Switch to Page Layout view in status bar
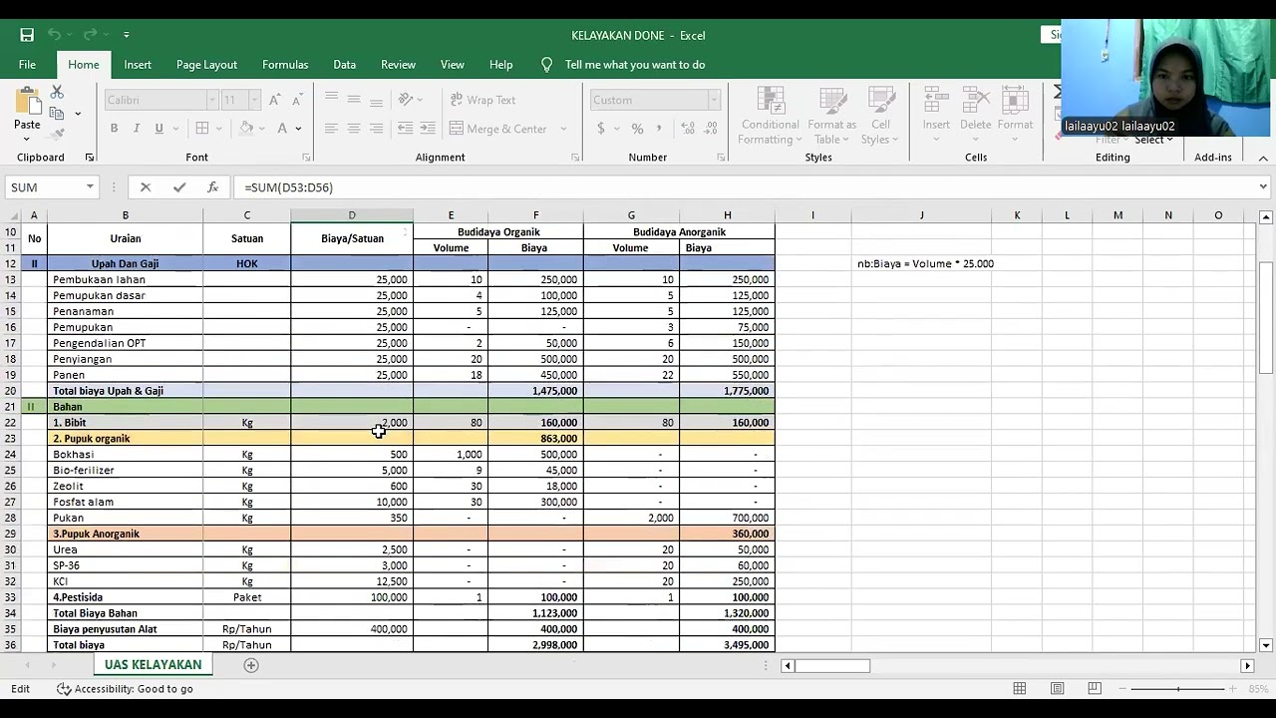This screenshot has width=1276, height=718. click(1058, 689)
